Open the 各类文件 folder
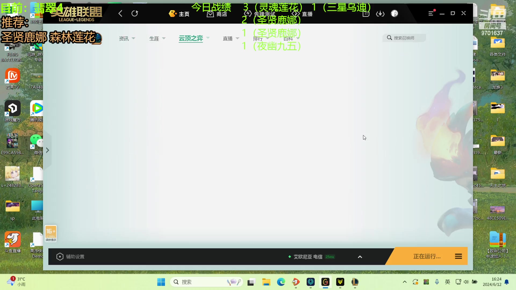This screenshot has height=290, width=516. pos(497,46)
